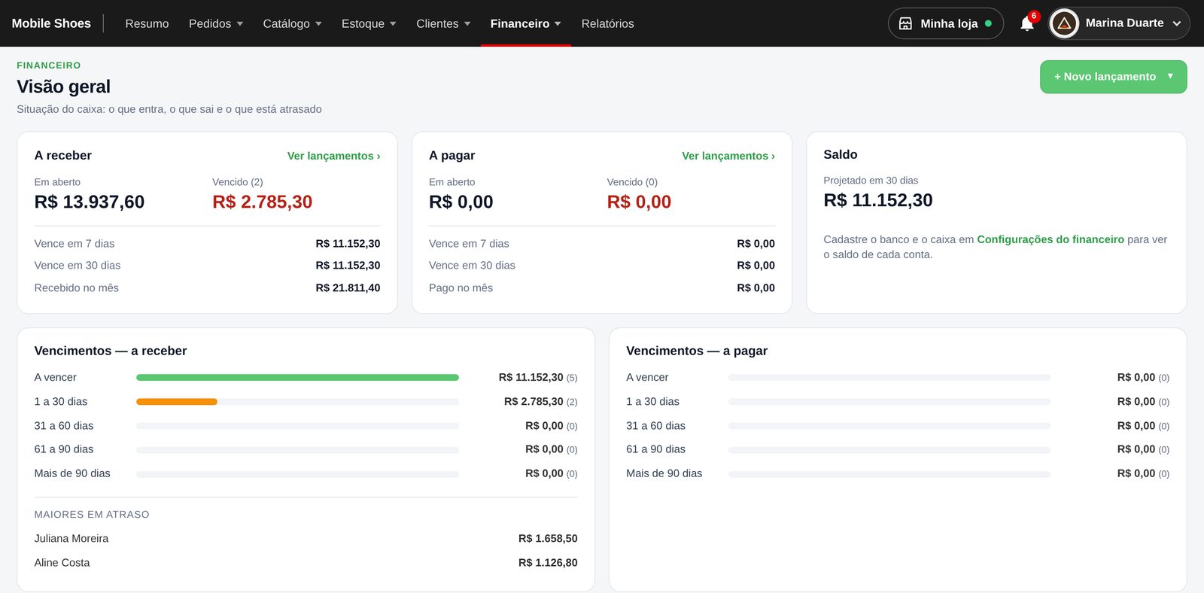Viewport: 1204px width, 593px height.
Task: Click the orange 1 a 30 dias receivables bar
Action: (x=177, y=402)
